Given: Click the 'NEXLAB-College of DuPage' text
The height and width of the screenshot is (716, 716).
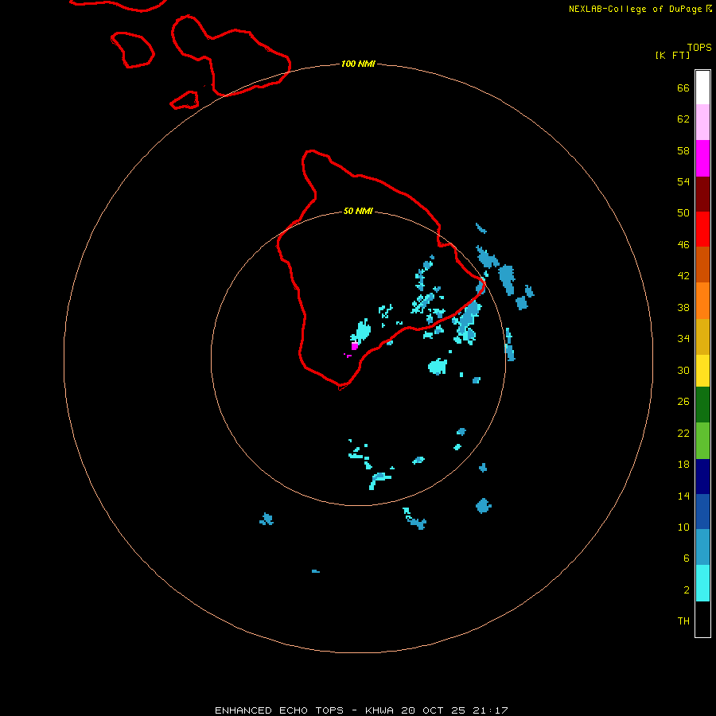Looking at the screenshot, I should [x=636, y=9].
